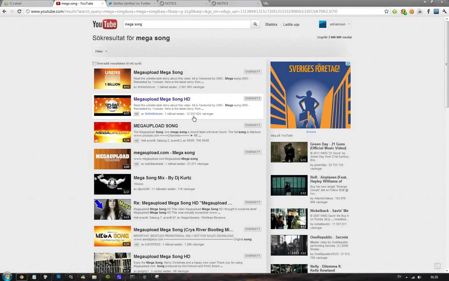Open 'Green Day - 21 Guns' sidebar video
This screenshot has width=449, height=281.
point(328,146)
